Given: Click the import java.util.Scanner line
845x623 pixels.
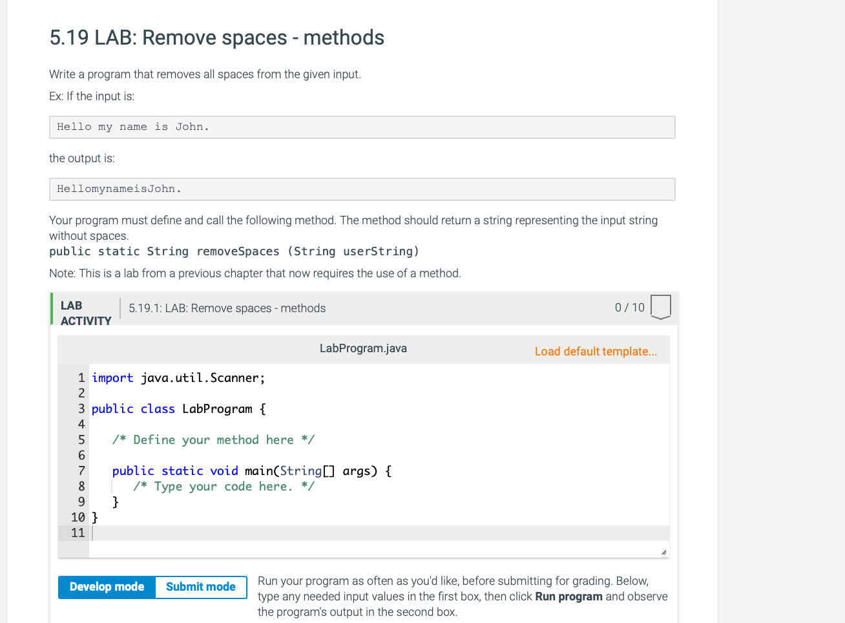Looking at the screenshot, I should [178, 378].
